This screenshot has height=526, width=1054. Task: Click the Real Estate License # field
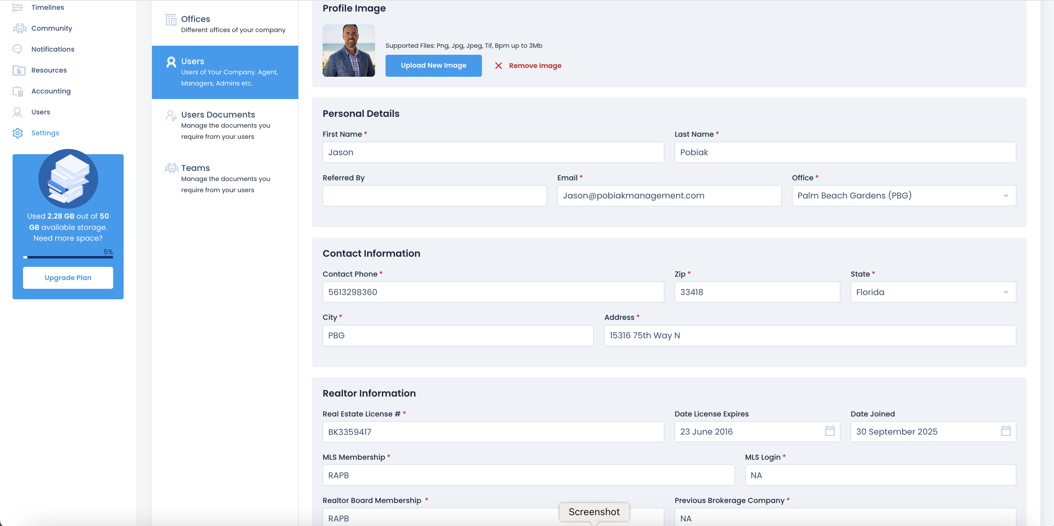(493, 432)
